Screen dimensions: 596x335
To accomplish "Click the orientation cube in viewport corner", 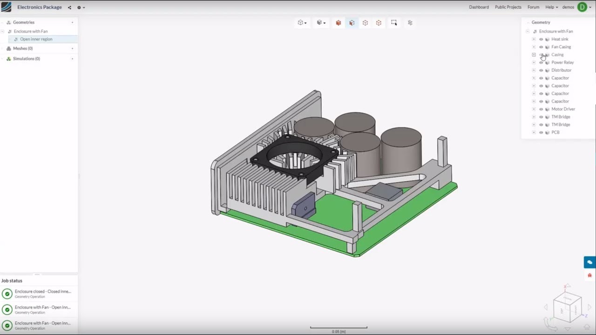I will (567, 307).
